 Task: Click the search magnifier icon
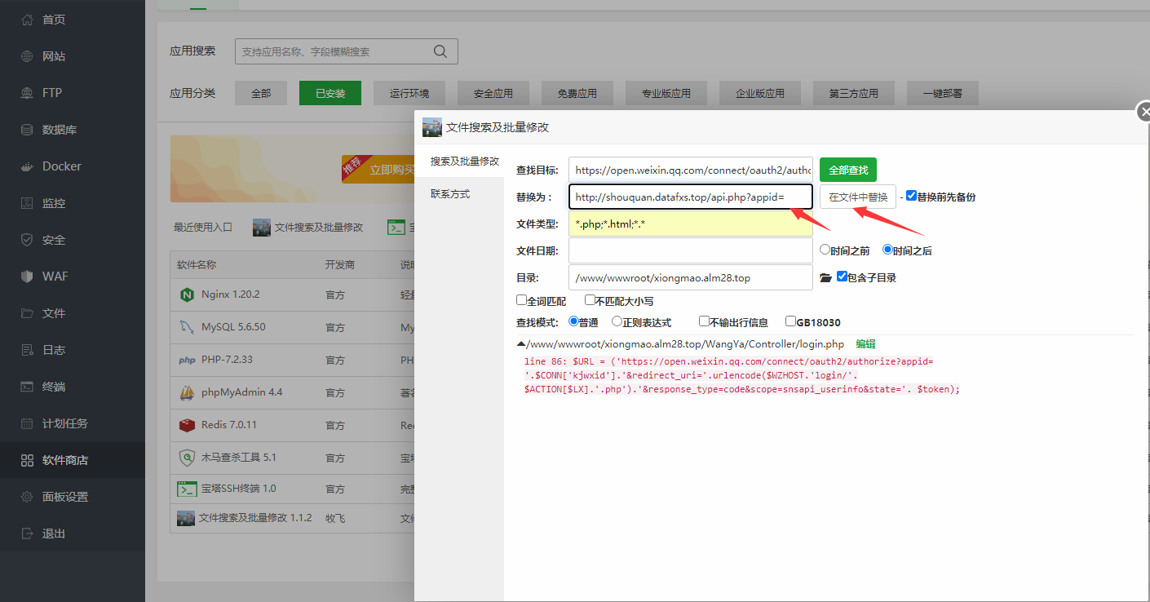click(x=440, y=51)
